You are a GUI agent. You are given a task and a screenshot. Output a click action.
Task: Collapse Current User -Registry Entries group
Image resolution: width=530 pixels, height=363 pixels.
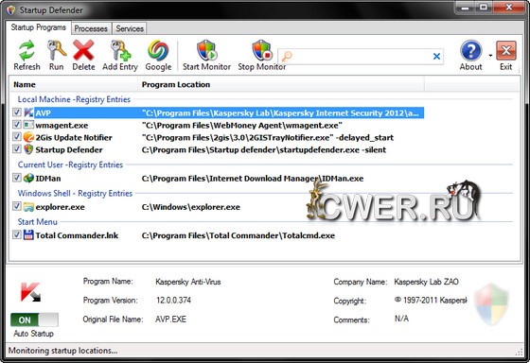70,164
